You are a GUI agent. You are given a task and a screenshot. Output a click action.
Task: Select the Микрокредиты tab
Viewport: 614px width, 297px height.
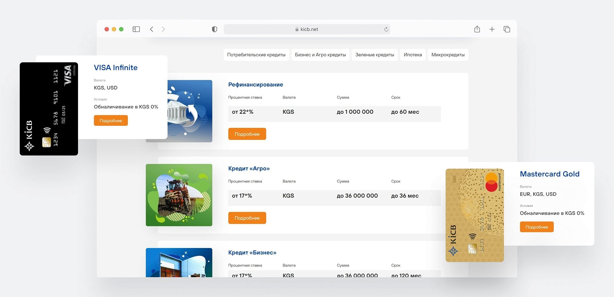pos(448,55)
